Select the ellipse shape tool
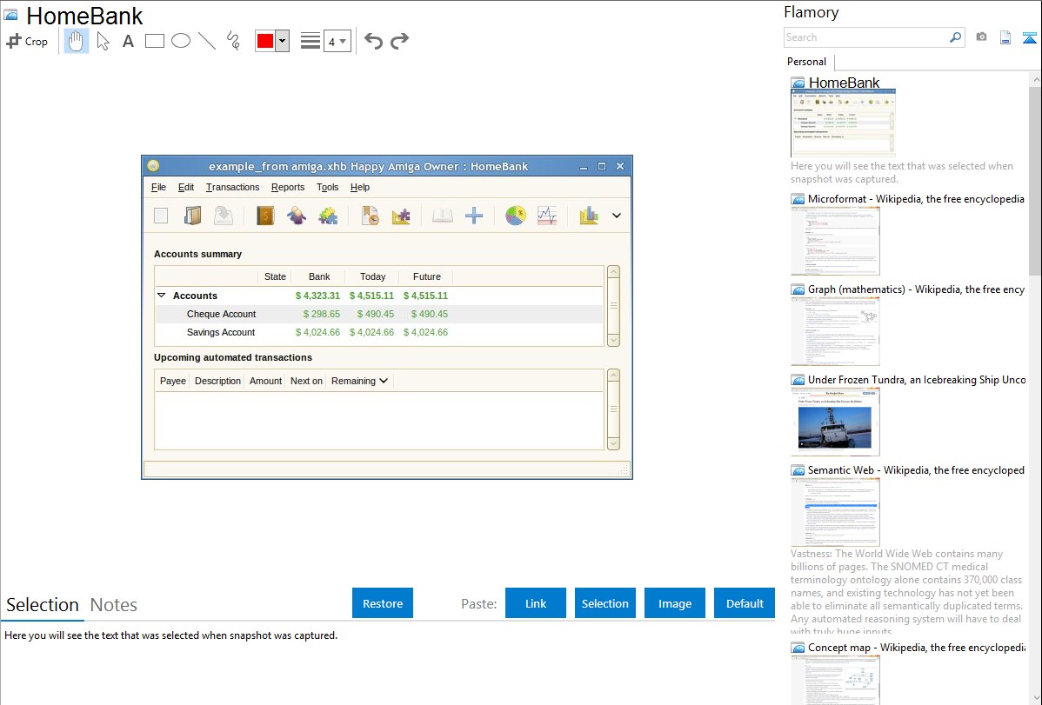This screenshot has height=705, width=1042. (x=181, y=41)
